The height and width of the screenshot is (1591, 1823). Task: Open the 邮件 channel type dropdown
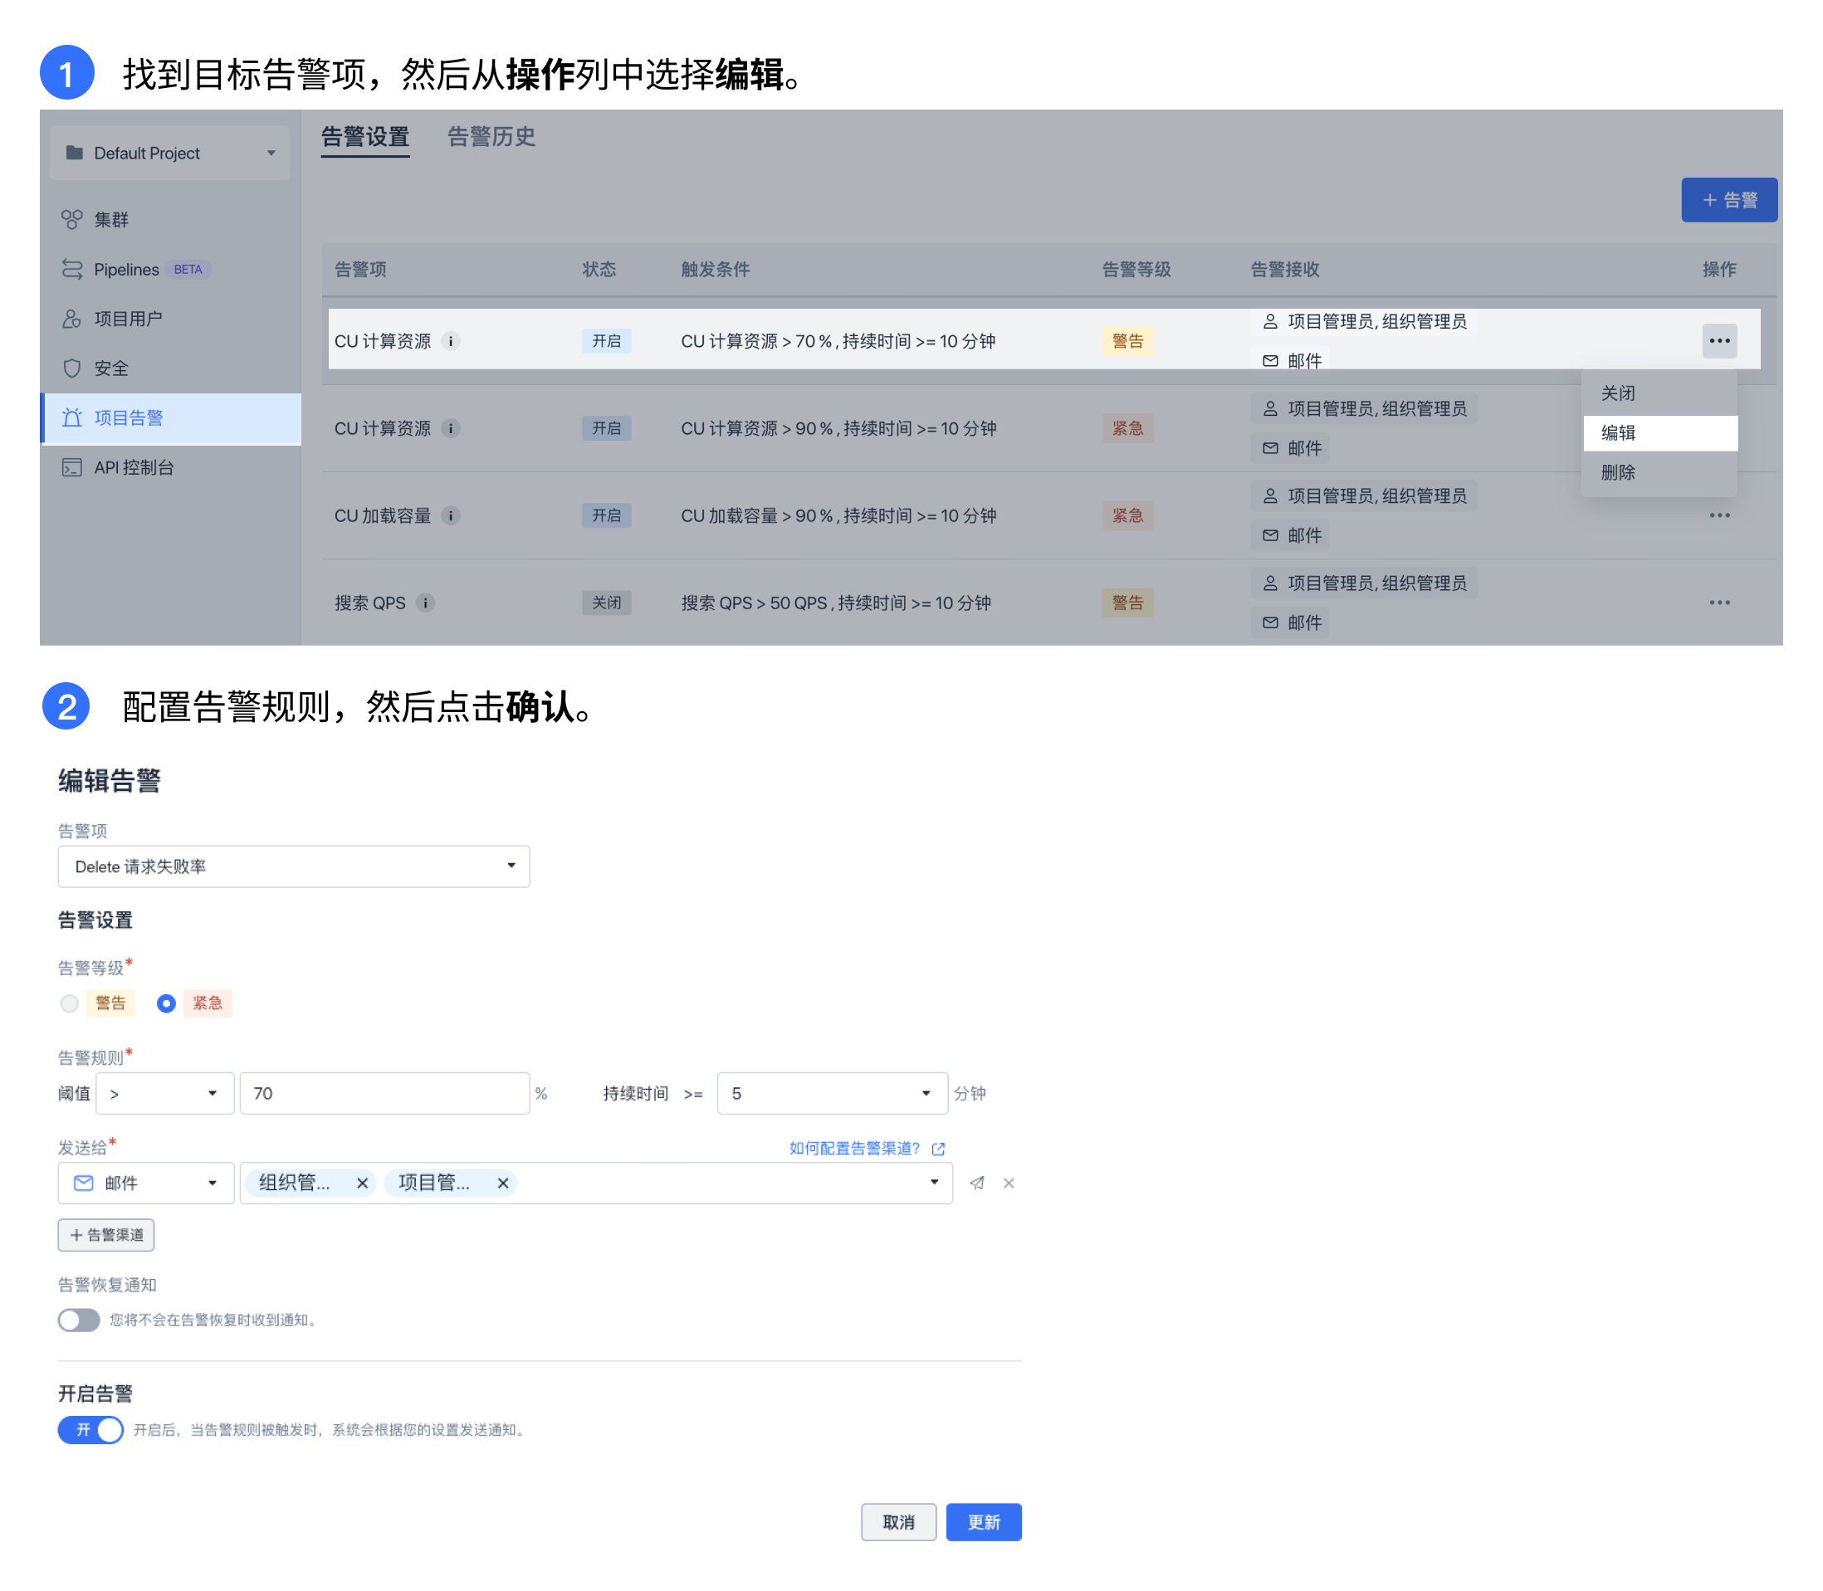(x=146, y=1183)
